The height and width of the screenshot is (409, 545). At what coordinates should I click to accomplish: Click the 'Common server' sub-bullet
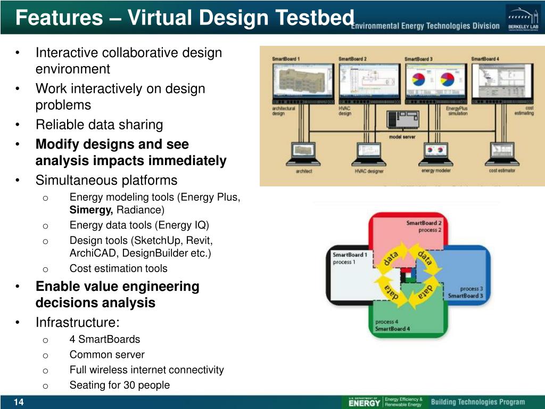(106, 355)
